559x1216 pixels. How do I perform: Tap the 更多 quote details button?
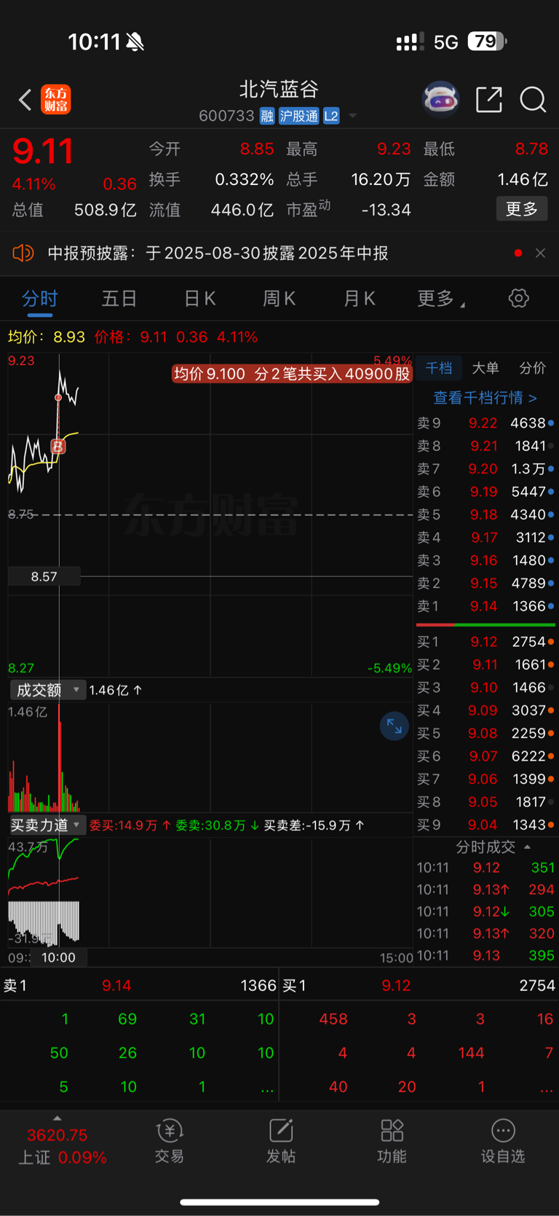tap(522, 209)
